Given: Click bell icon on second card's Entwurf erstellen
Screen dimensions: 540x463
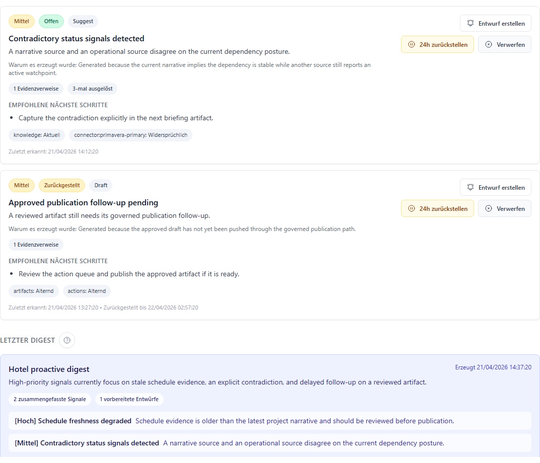Looking at the screenshot, I should pyautogui.click(x=470, y=187).
